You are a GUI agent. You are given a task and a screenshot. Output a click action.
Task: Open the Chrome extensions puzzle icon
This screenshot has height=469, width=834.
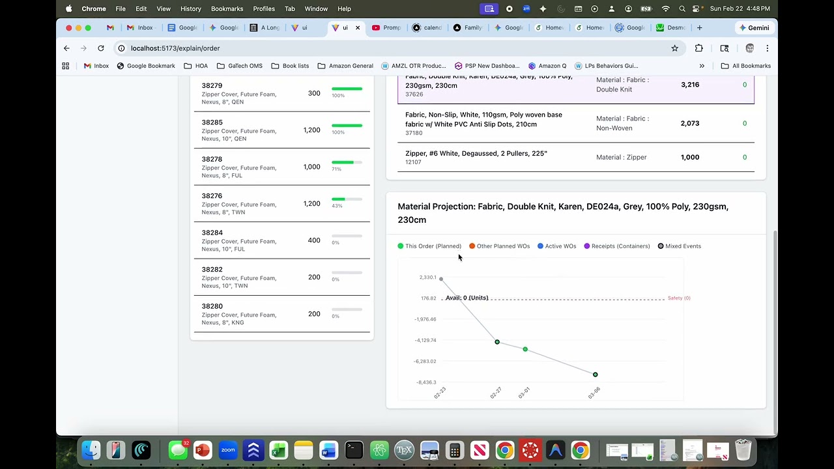tap(699, 48)
